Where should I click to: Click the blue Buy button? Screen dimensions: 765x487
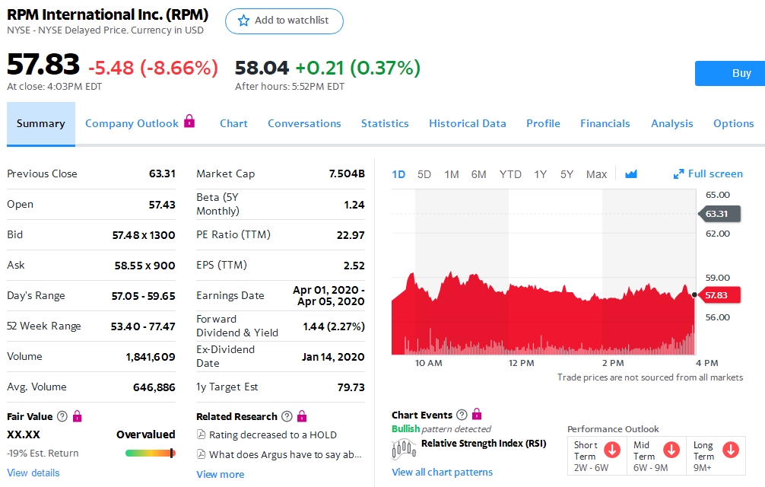pyautogui.click(x=730, y=73)
